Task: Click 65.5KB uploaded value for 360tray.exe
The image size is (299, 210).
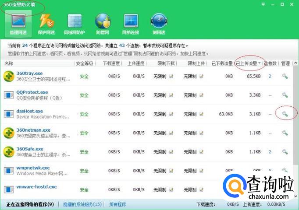Action: [253, 76]
